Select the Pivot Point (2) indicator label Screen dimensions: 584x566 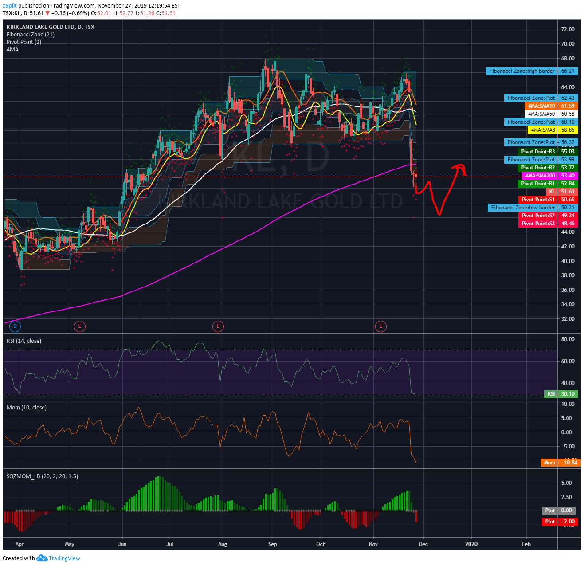click(24, 42)
